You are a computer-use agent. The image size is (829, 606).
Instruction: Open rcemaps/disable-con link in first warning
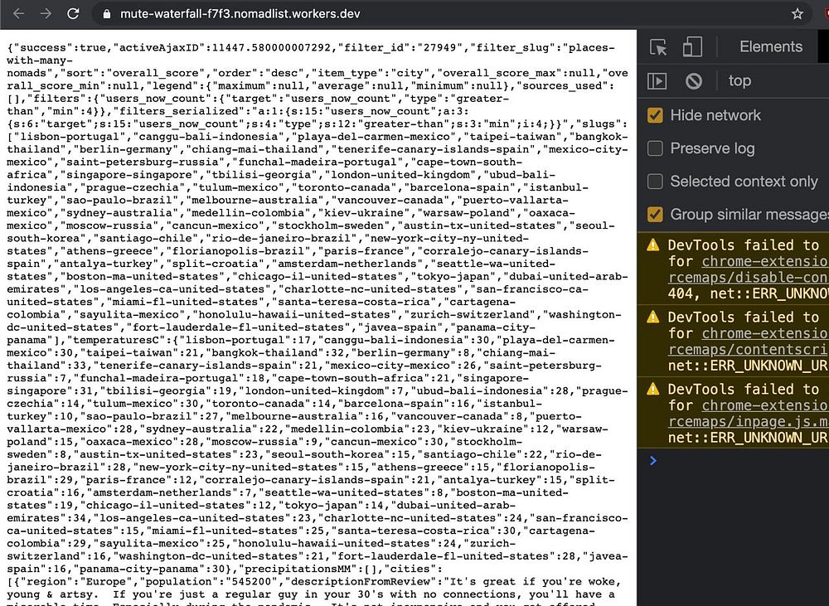[748, 277]
